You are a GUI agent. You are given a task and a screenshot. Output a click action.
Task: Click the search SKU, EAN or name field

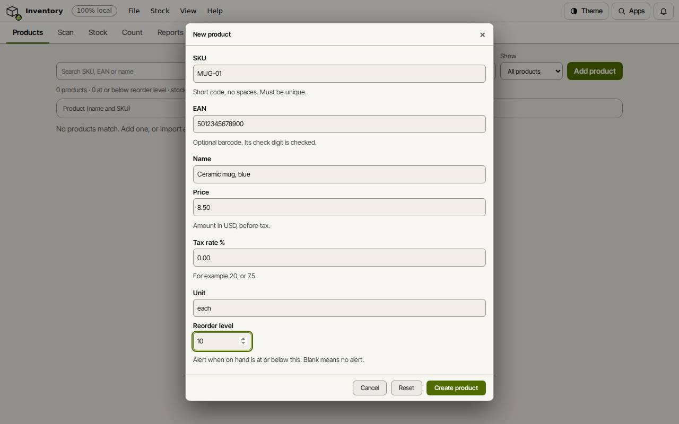pyautogui.click(x=121, y=71)
